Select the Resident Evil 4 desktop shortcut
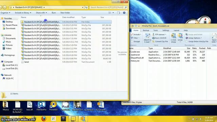The width and height of the screenshot is (217, 122). coord(77,107)
